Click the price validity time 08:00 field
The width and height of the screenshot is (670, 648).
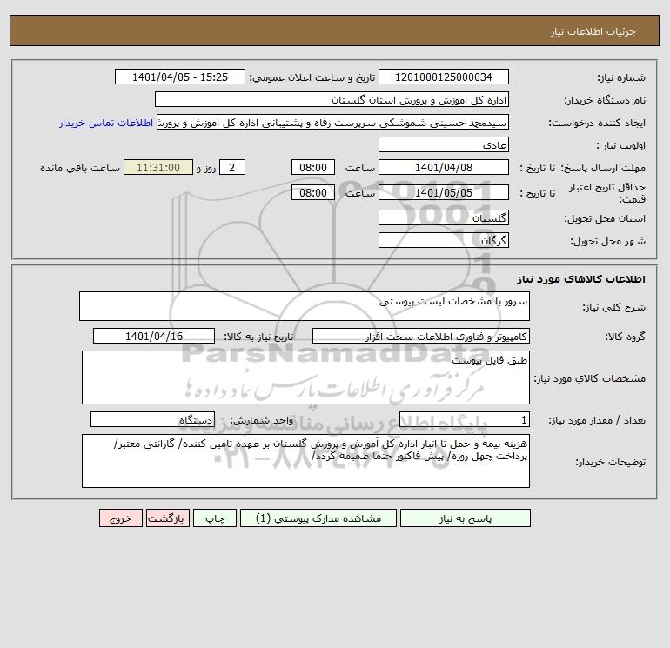pyautogui.click(x=313, y=192)
